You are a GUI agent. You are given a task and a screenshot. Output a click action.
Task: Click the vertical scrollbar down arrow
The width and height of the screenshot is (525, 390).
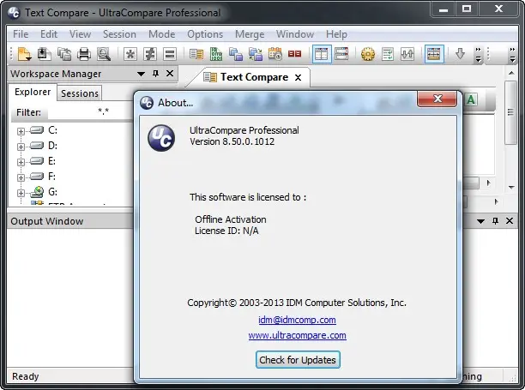tap(511, 188)
